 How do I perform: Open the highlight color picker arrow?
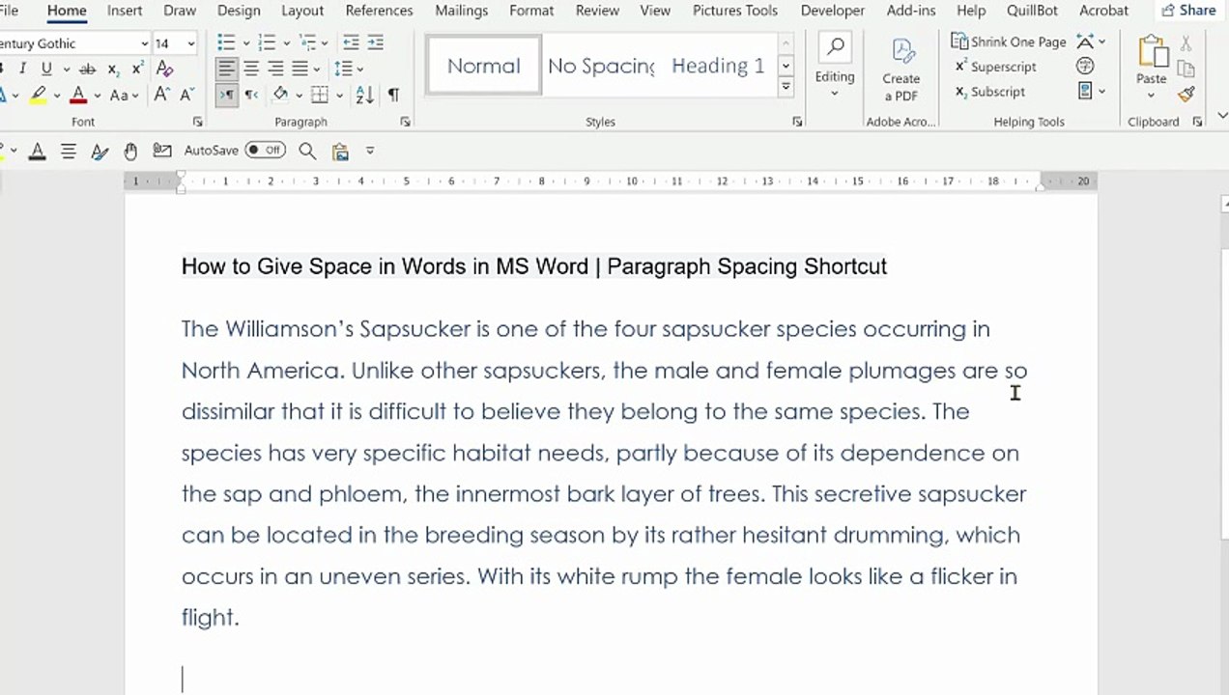click(57, 96)
